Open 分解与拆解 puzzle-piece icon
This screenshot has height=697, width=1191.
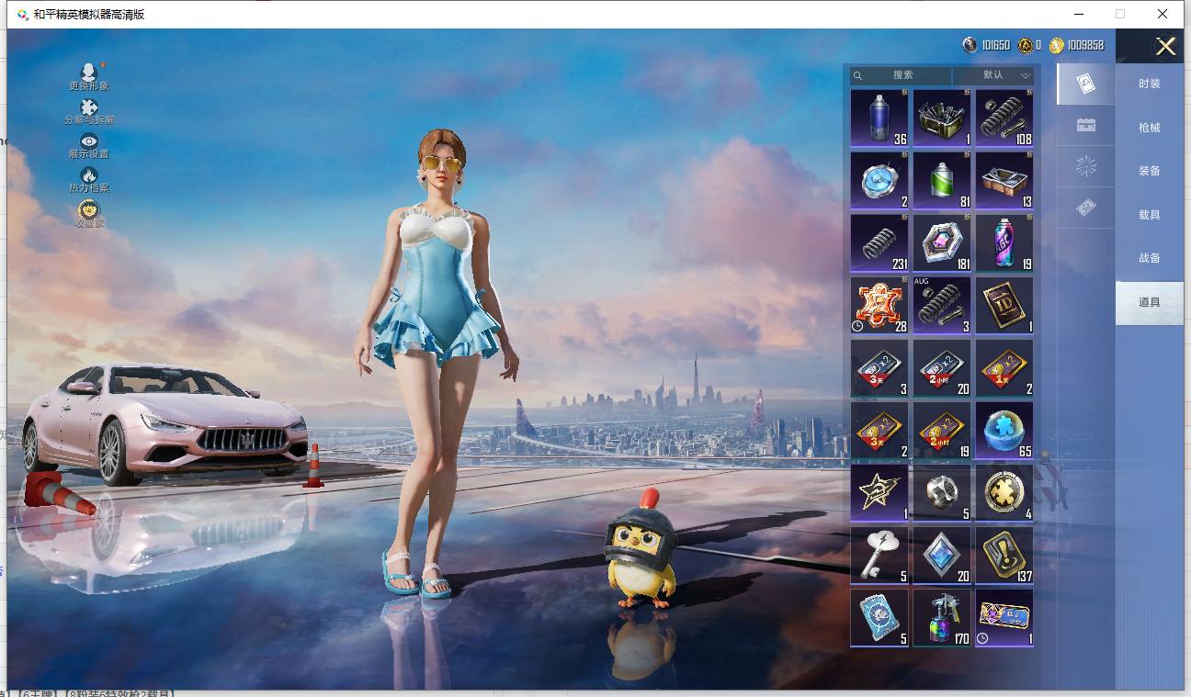point(89,107)
